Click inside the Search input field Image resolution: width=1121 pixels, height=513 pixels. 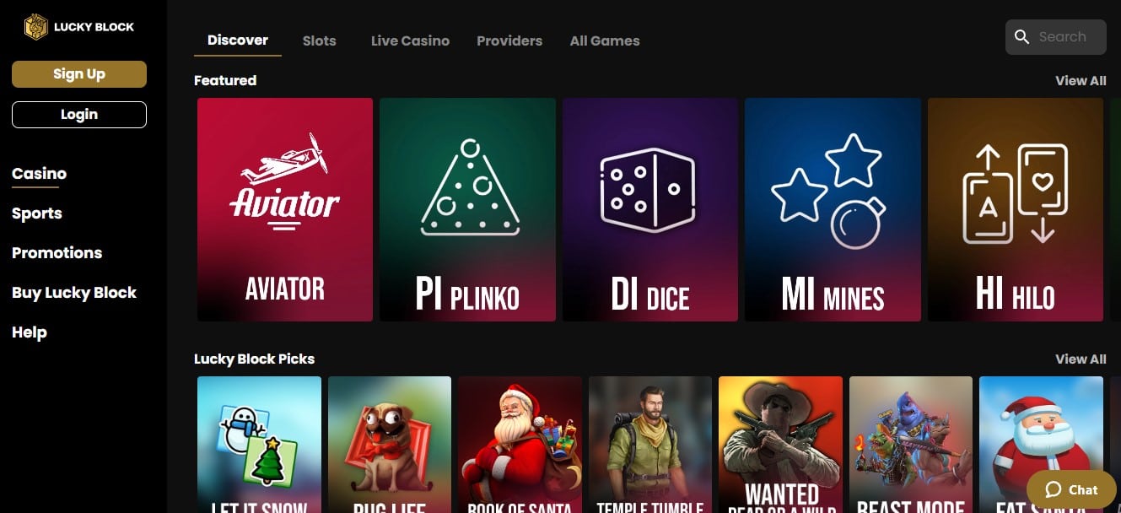(x=1056, y=37)
